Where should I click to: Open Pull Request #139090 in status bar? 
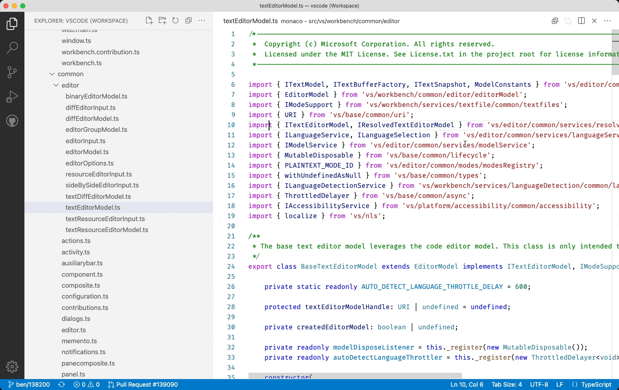click(143, 385)
